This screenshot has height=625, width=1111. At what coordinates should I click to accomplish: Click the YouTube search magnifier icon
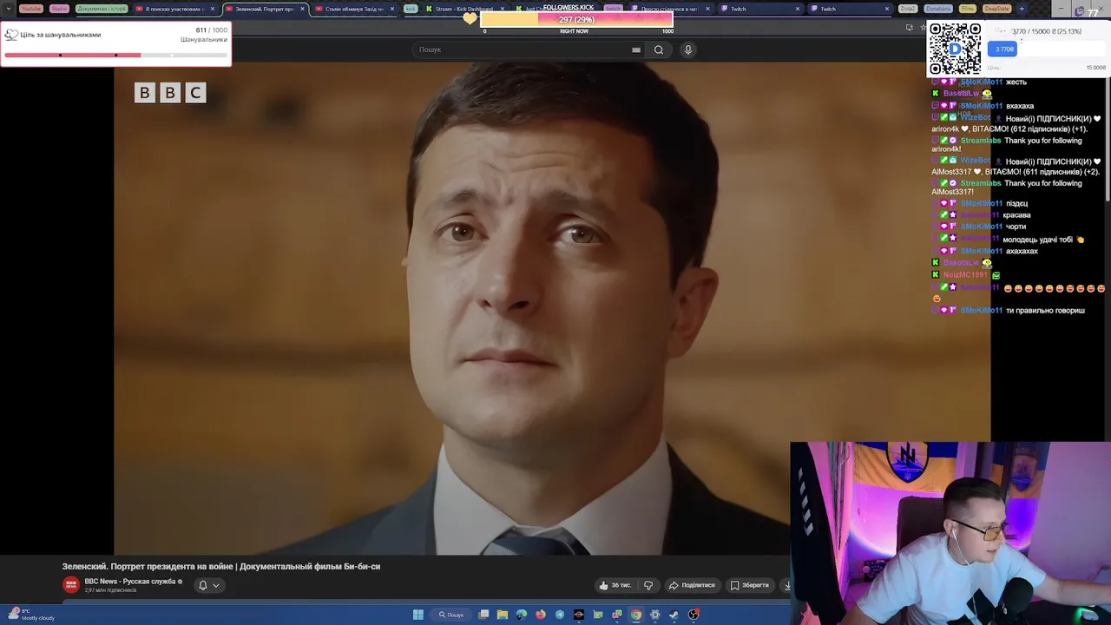(659, 49)
